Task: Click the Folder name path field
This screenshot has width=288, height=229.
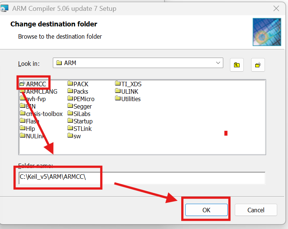Action: click(x=142, y=178)
